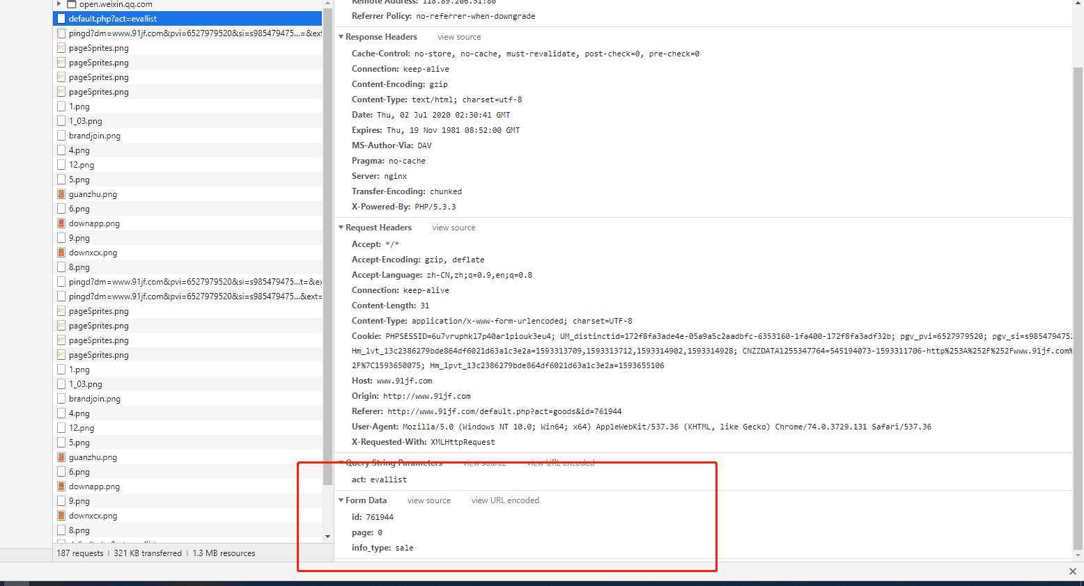The height and width of the screenshot is (586, 1084).
Task: Click the 'Accept: */*' request header
Action: (x=375, y=244)
